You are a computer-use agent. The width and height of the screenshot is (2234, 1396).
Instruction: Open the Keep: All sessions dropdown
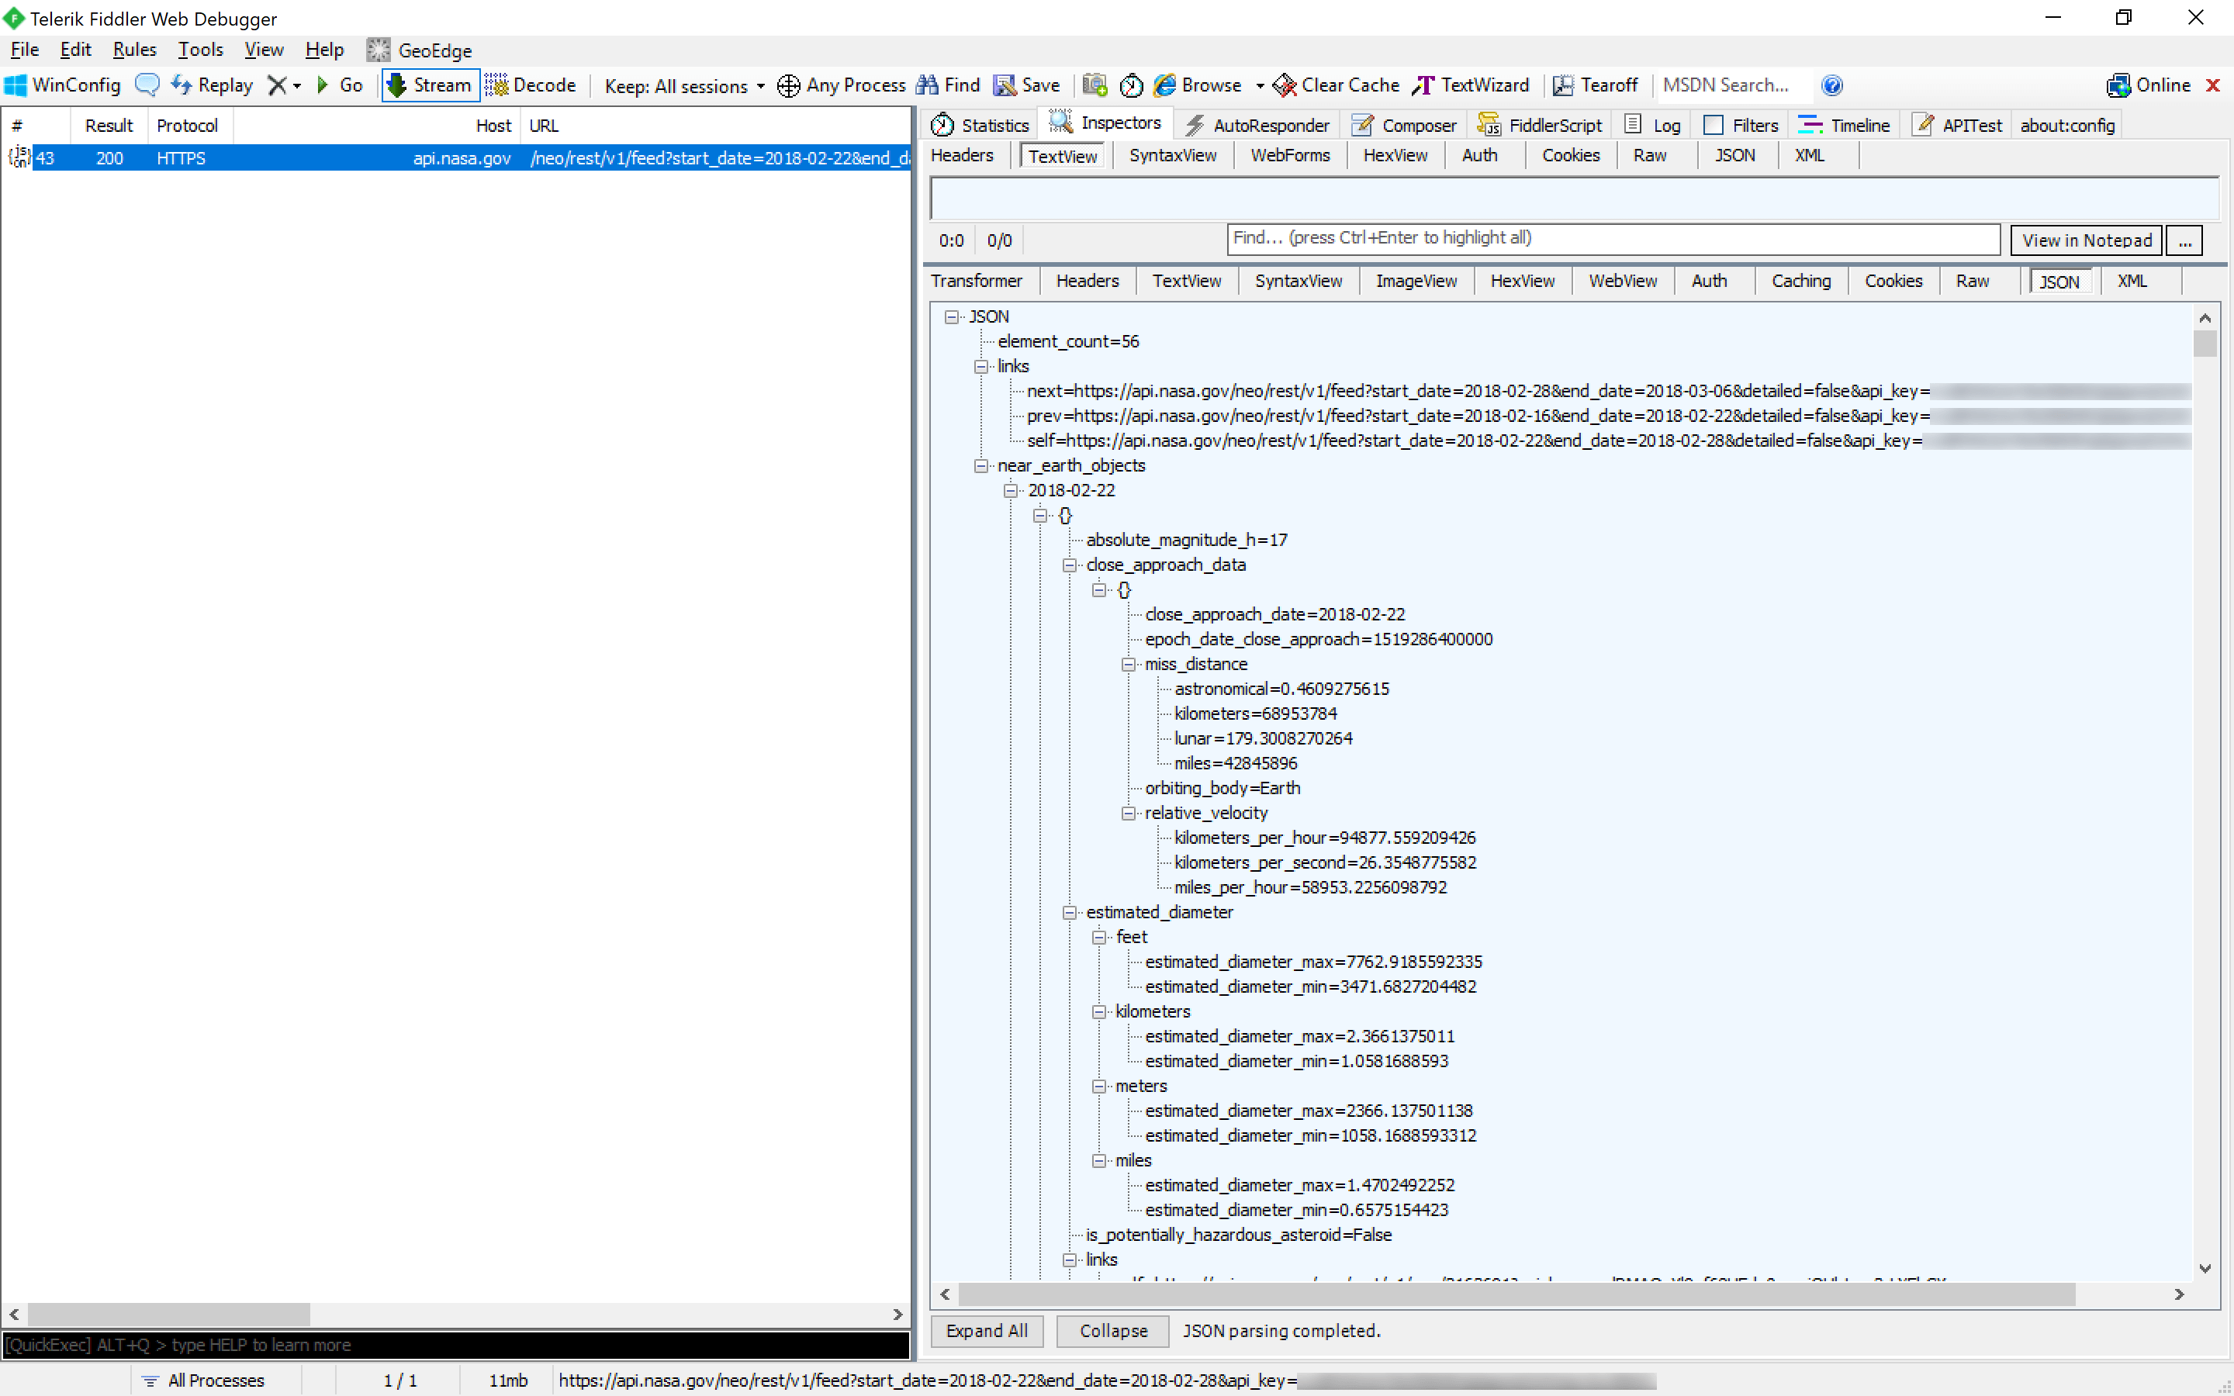pos(684,86)
